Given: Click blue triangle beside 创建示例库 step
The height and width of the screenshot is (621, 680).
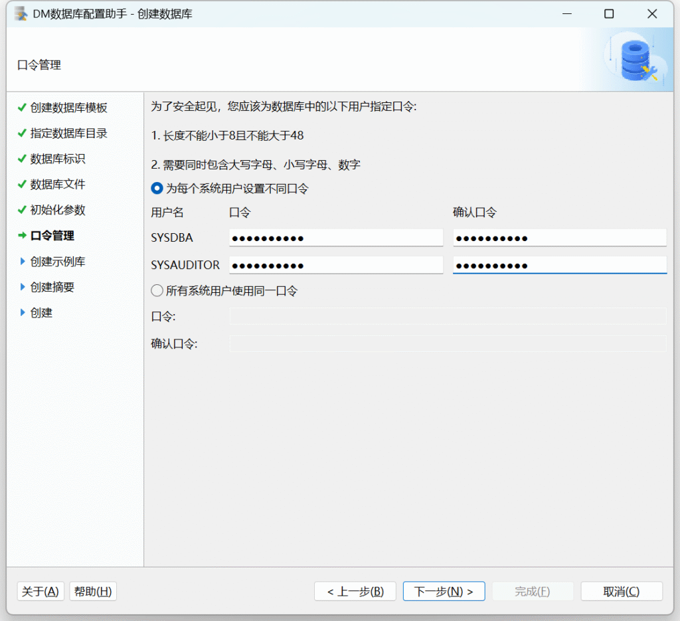Looking at the screenshot, I should 23,262.
